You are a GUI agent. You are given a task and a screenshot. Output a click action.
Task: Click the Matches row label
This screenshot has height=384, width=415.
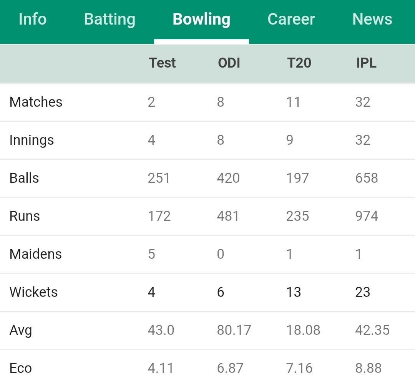36,102
